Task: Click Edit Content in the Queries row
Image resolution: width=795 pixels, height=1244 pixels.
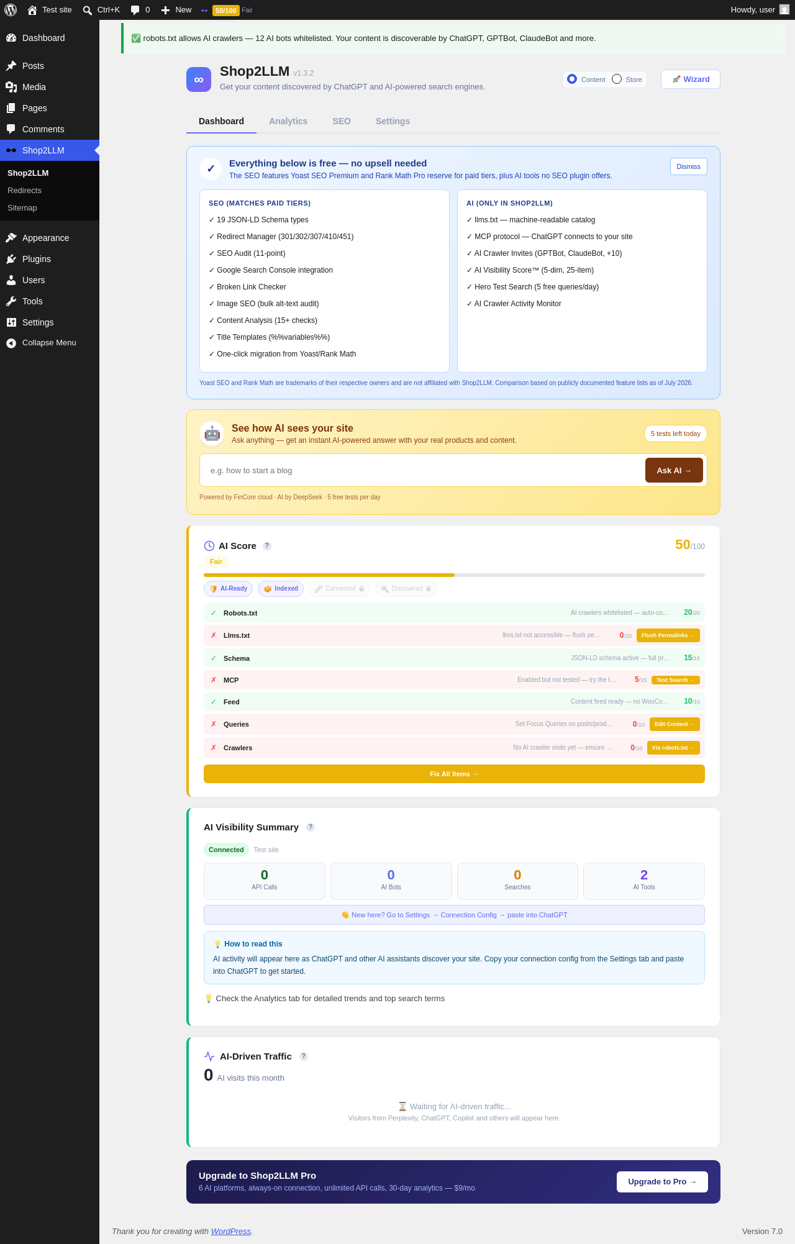Action: point(675,724)
